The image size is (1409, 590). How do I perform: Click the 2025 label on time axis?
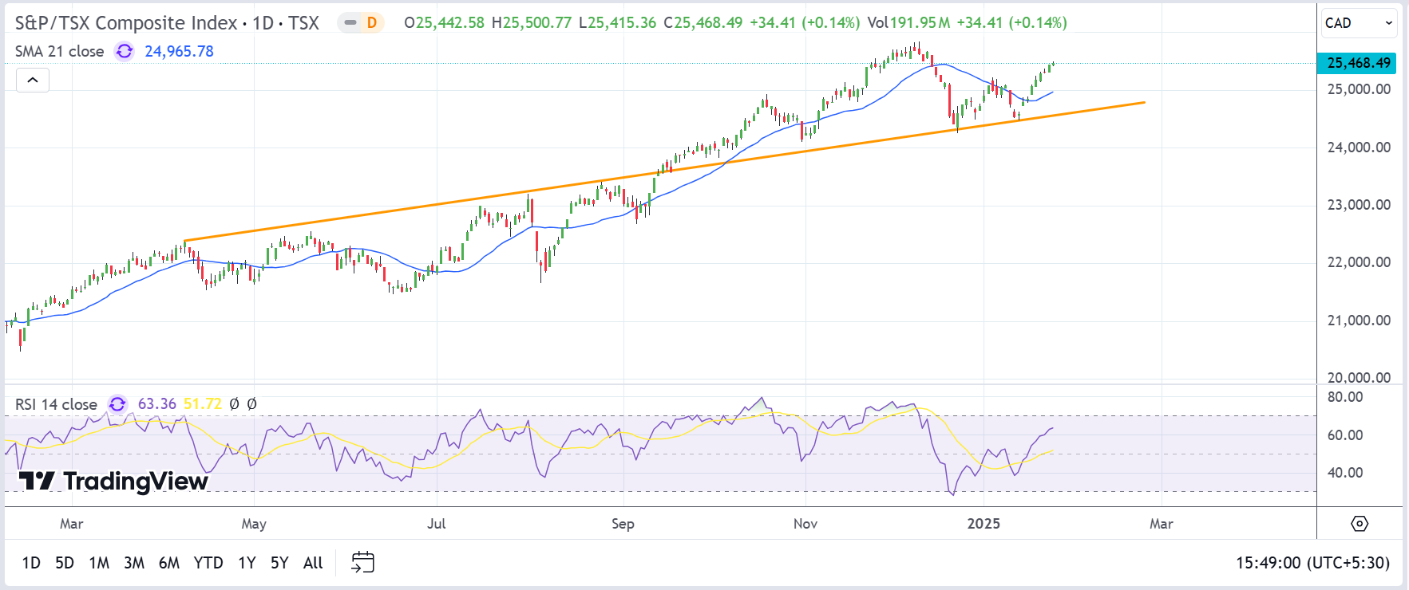pos(984,524)
